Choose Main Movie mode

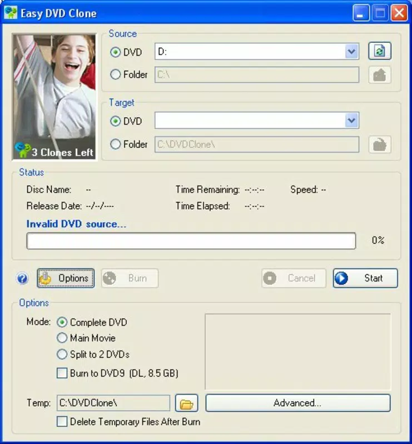pyautogui.click(x=86, y=338)
